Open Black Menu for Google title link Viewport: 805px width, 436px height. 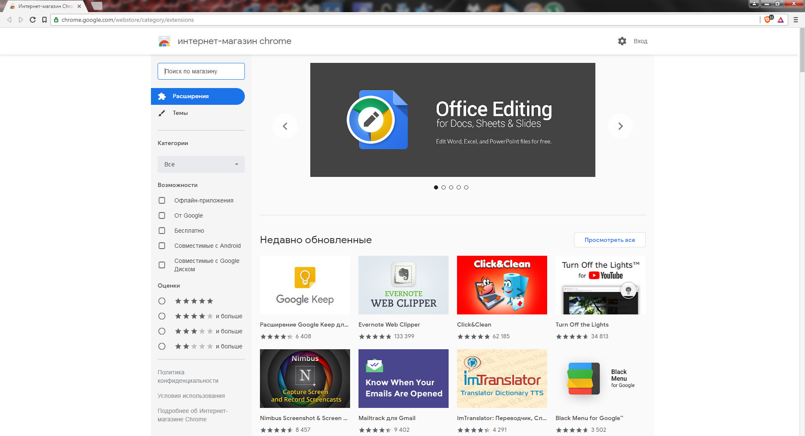[x=589, y=418]
